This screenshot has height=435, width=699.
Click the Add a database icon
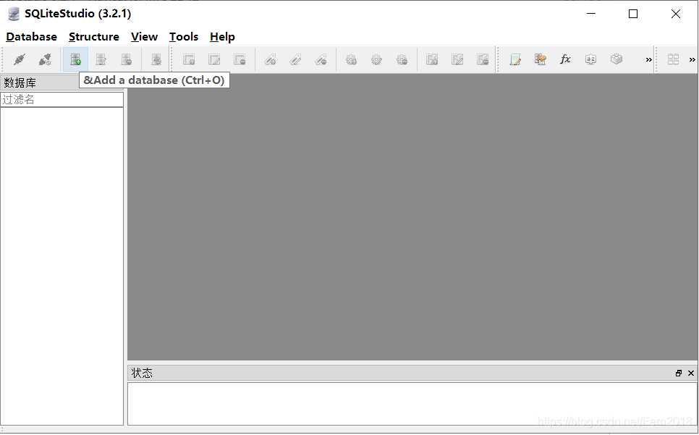[75, 59]
